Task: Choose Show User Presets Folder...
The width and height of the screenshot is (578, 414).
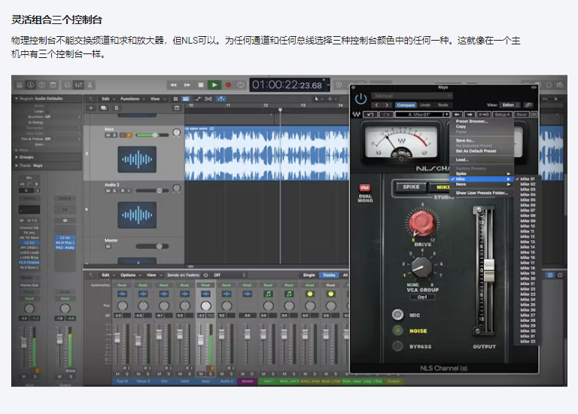Action: click(482, 193)
